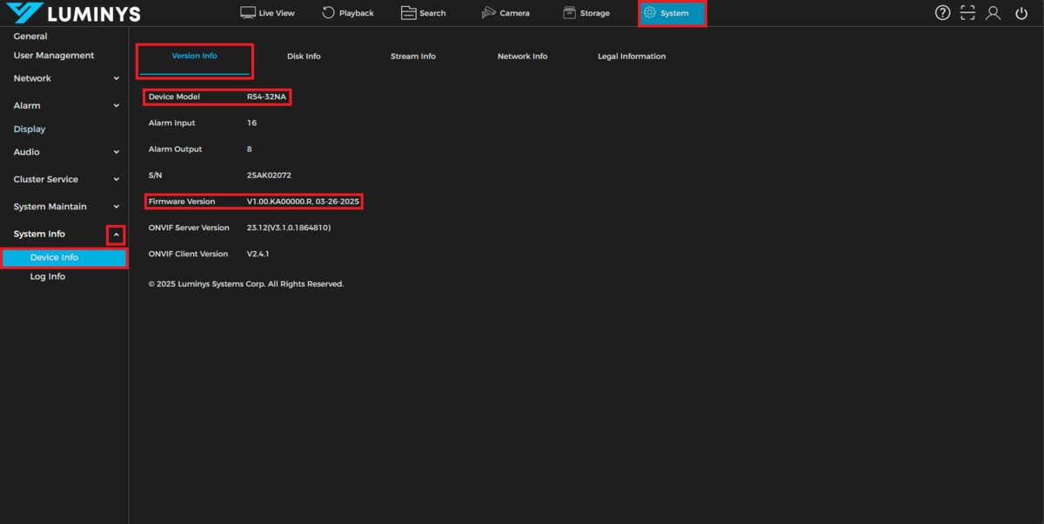Viewport: 1044px width, 524px height.
Task: Expand the Alarm sidebar menu chevron
Action: click(x=117, y=106)
